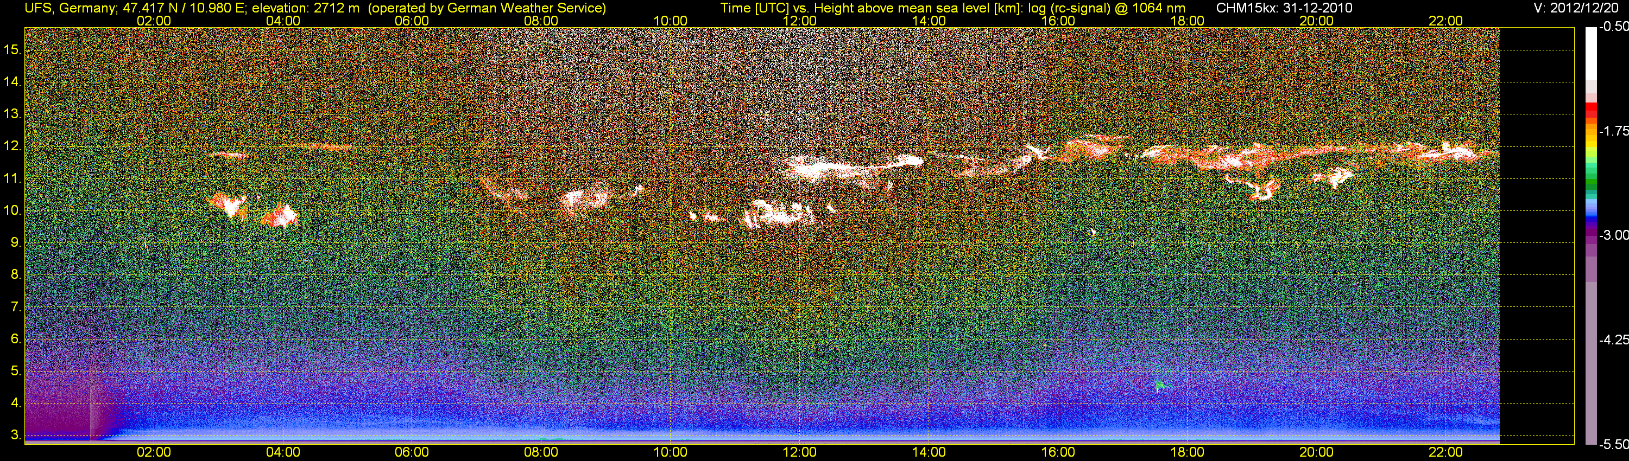Viewport: 1629px width, 461px height.
Task: Click the 12 km height axis label
Action: 12,146
